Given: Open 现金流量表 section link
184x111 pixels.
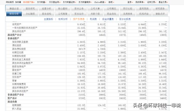Looking at the screenshot, I should [108, 19].
